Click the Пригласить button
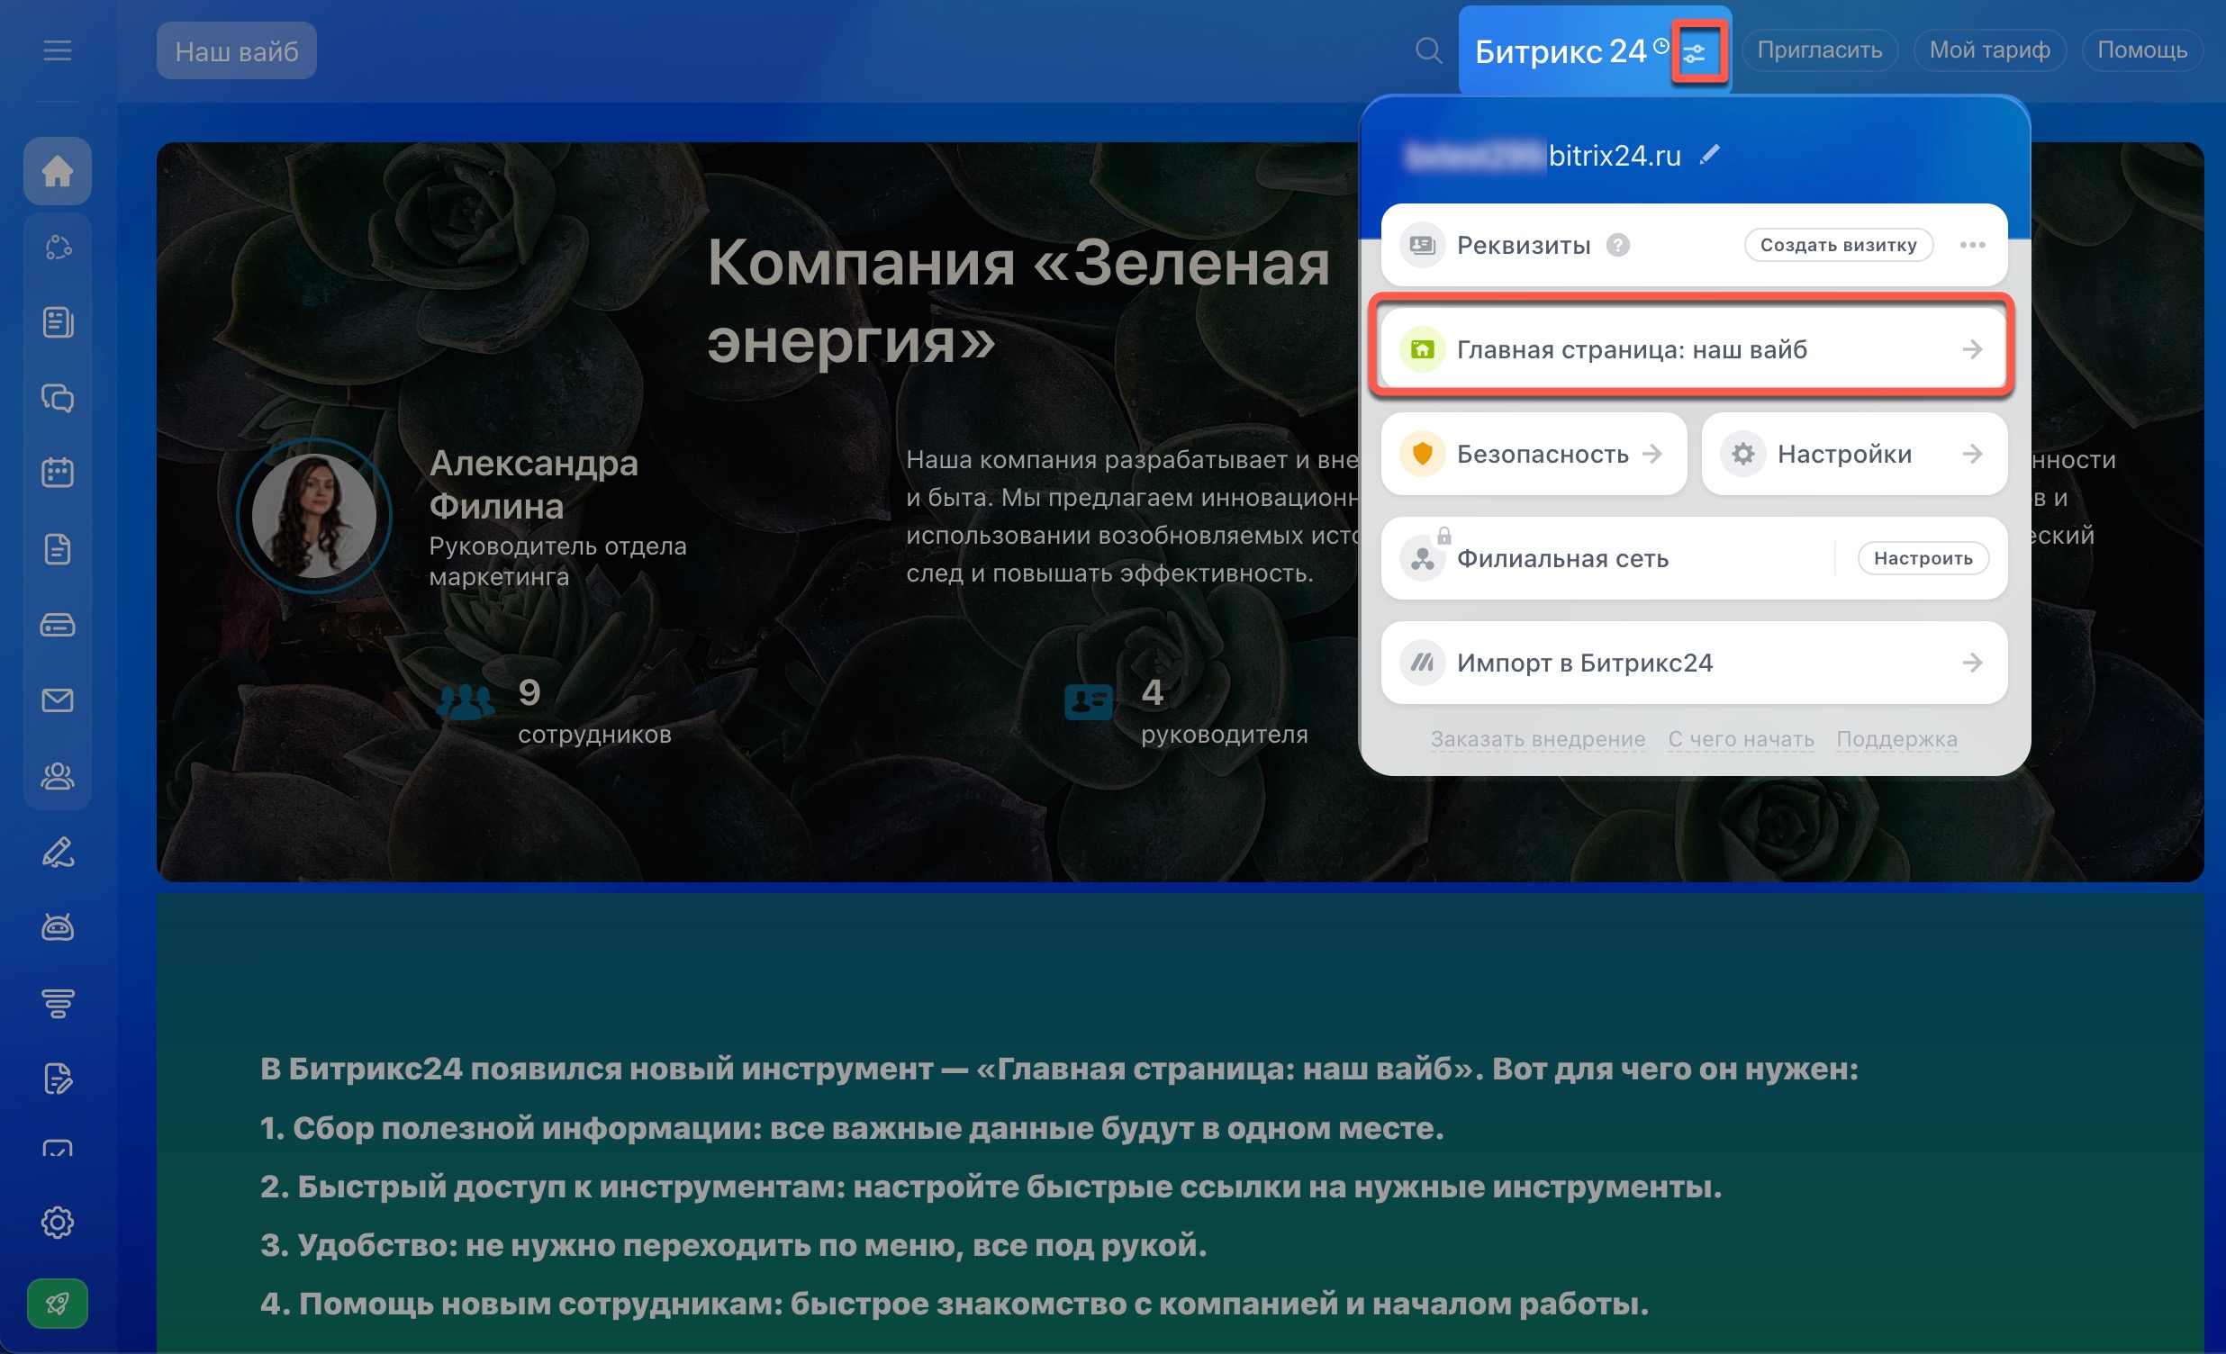Viewport: 2226px width, 1354px height. coord(1819,50)
